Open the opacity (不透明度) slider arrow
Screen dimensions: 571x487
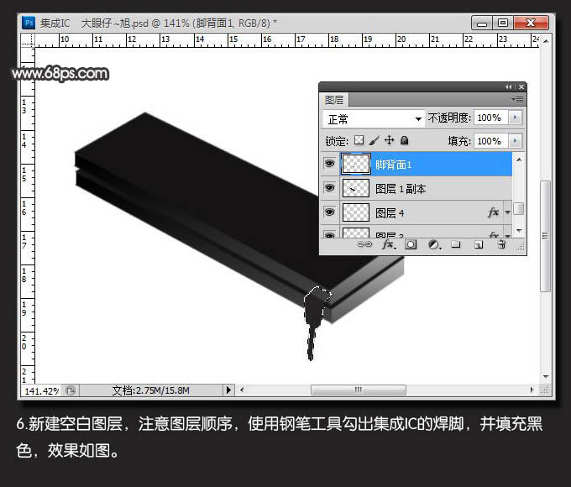515,118
